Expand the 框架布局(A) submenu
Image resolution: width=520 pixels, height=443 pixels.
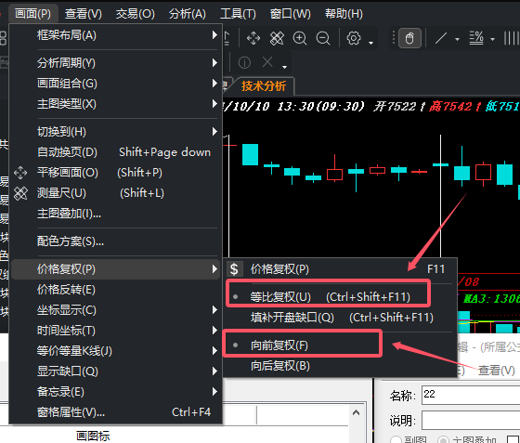click(115, 34)
